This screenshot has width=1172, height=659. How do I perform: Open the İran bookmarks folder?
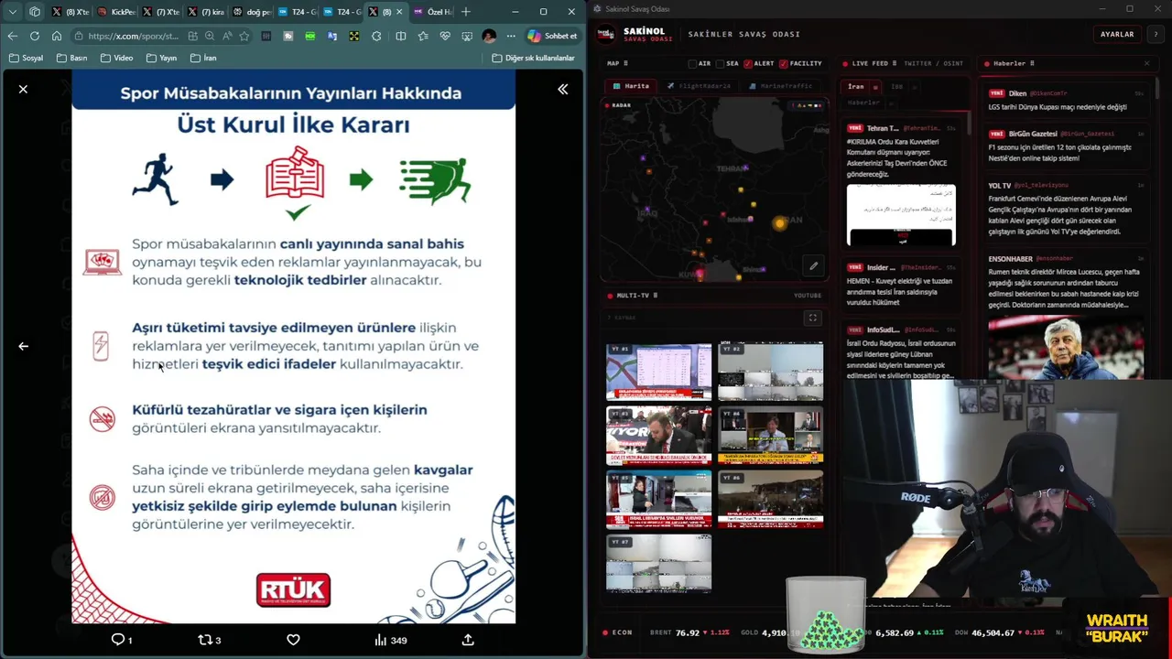coord(203,58)
